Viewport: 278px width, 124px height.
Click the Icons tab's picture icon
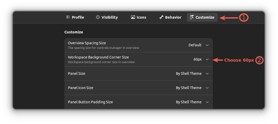(133, 17)
